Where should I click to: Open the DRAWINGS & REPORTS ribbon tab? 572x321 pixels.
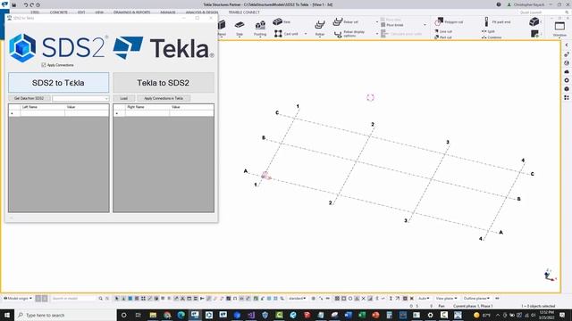click(131, 12)
